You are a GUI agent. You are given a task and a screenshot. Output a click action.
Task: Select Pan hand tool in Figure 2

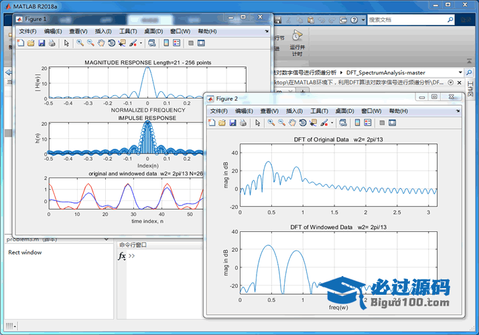pyautogui.click(x=292, y=123)
